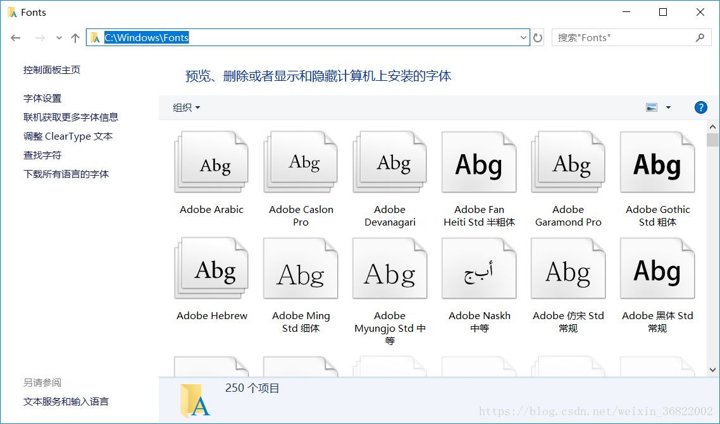Click the Adobe Arabic name label

(x=212, y=210)
